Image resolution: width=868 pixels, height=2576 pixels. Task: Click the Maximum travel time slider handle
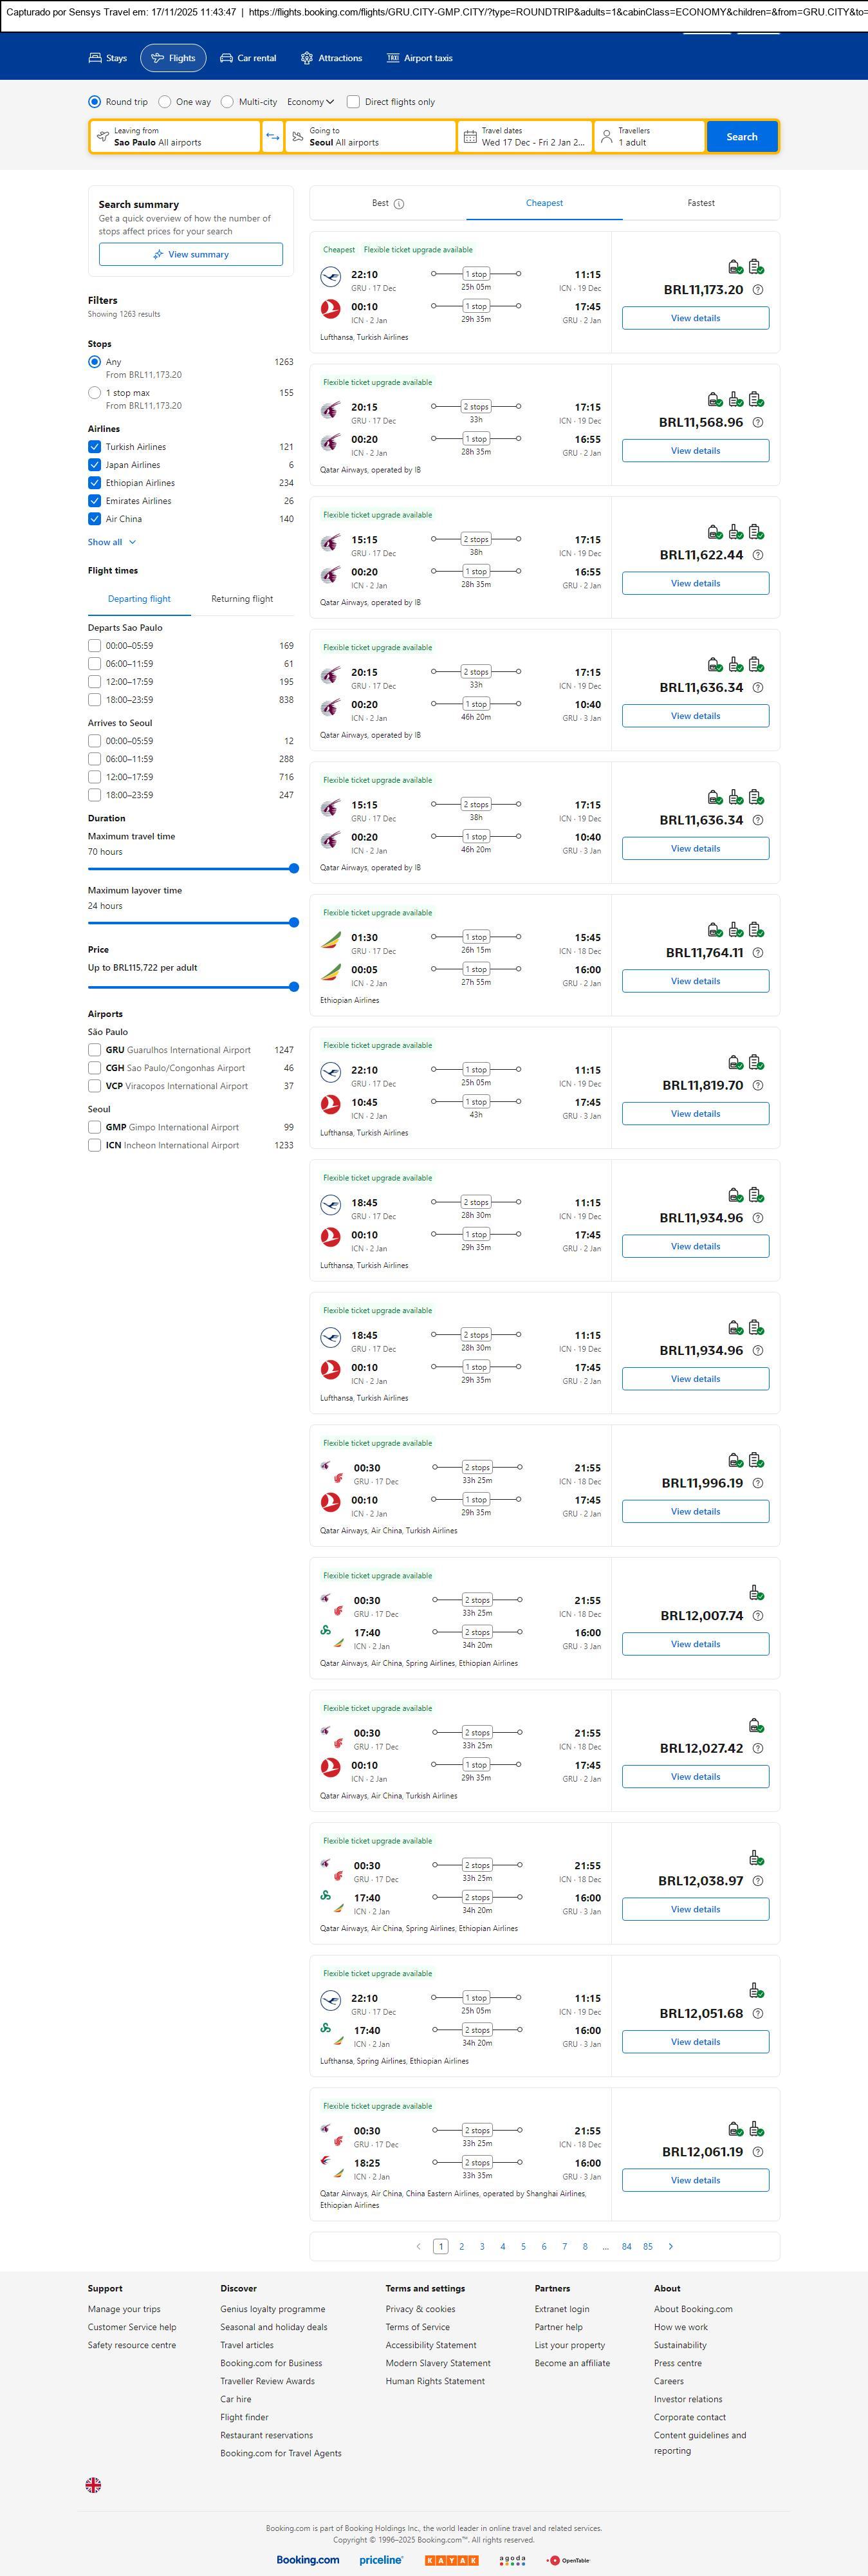pos(294,869)
